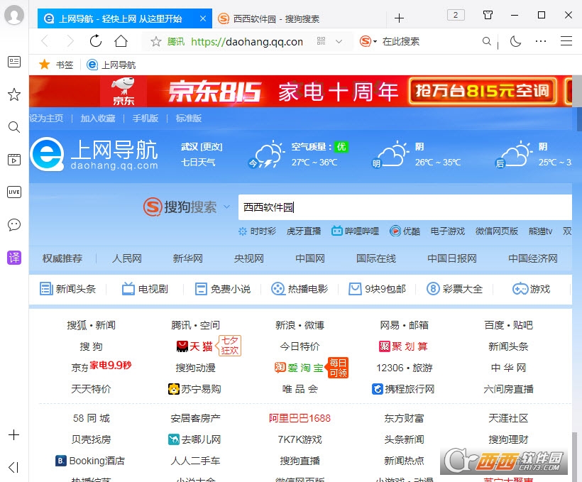Add a sidebar app with plus icon
Screen dimensions: 582x482
coord(13,434)
